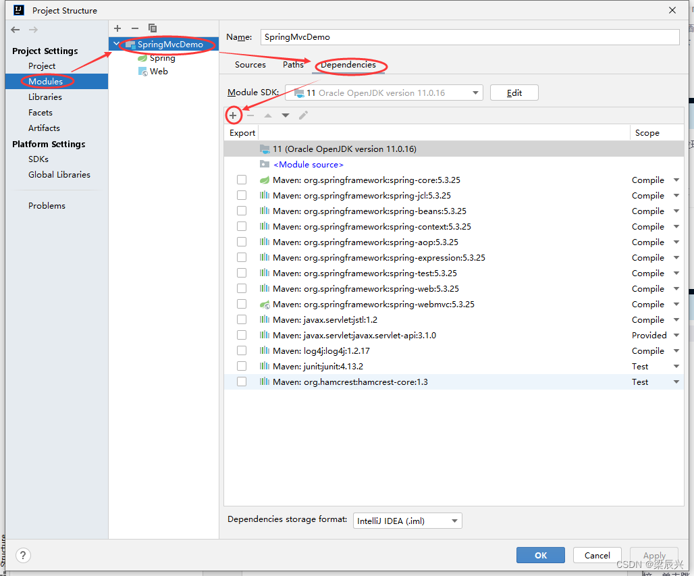
Task: Click the Scope column header
Action: pyautogui.click(x=647, y=133)
